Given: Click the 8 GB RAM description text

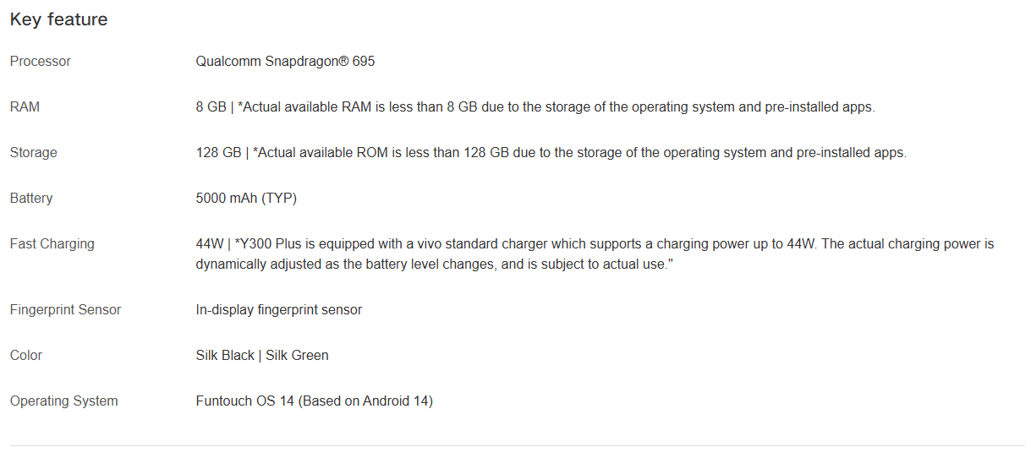Looking at the screenshot, I should 535,107.
